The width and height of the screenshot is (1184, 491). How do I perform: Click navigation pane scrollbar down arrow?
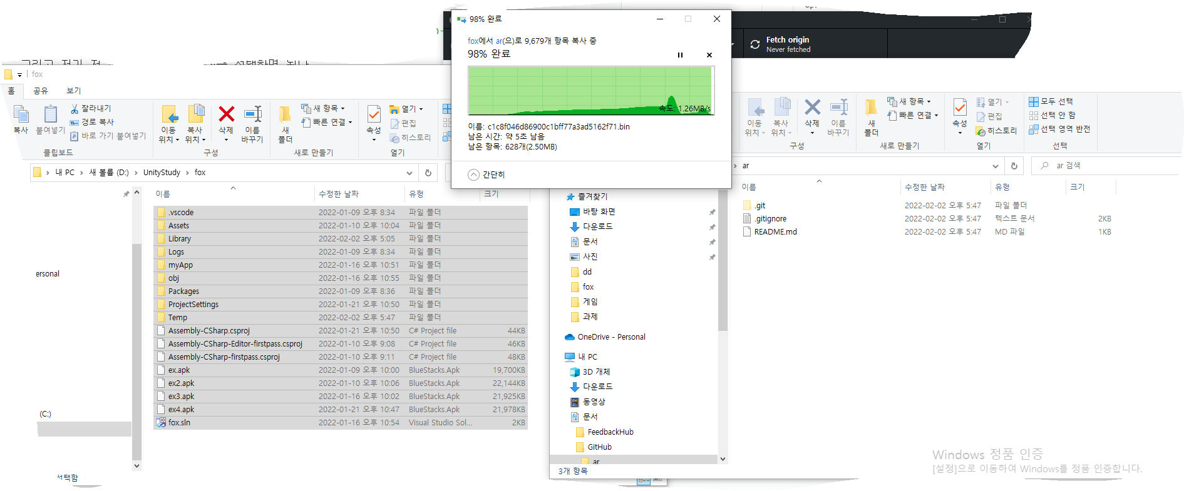723,459
